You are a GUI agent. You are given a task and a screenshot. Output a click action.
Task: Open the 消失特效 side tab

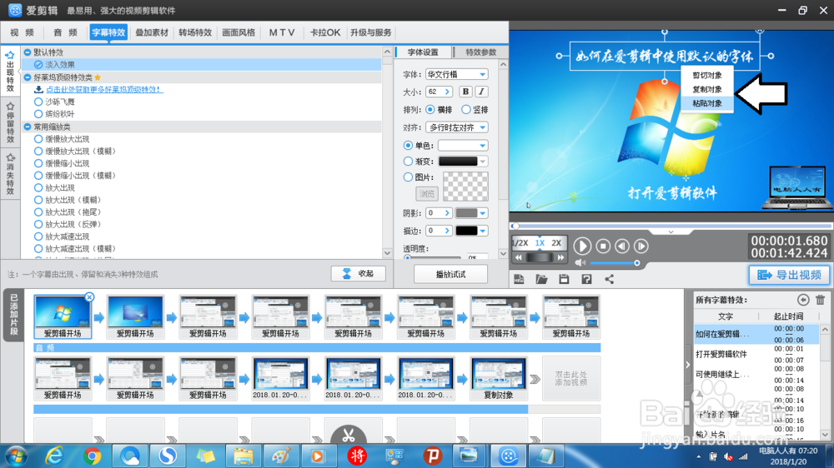tap(10, 175)
